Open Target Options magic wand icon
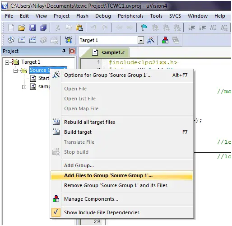This screenshot has height=226, width=232. coord(151,40)
